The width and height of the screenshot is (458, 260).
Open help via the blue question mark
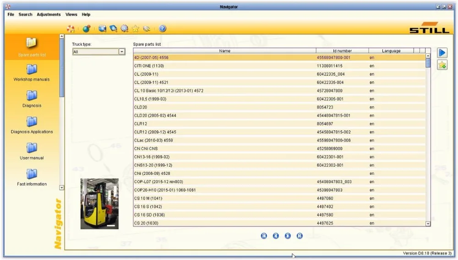click(163, 28)
